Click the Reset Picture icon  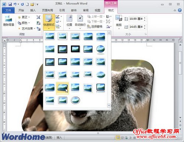38,29
